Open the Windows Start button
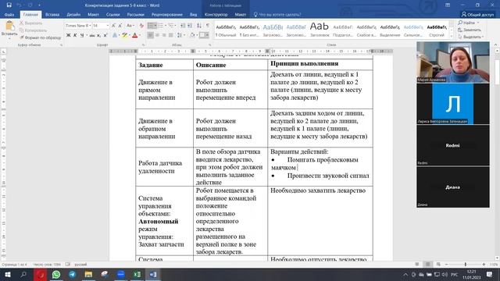The width and height of the screenshot is (500, 281). coord(7,274)
